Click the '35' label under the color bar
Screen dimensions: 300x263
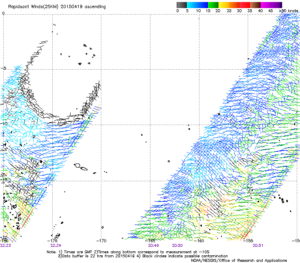point(250,11)
